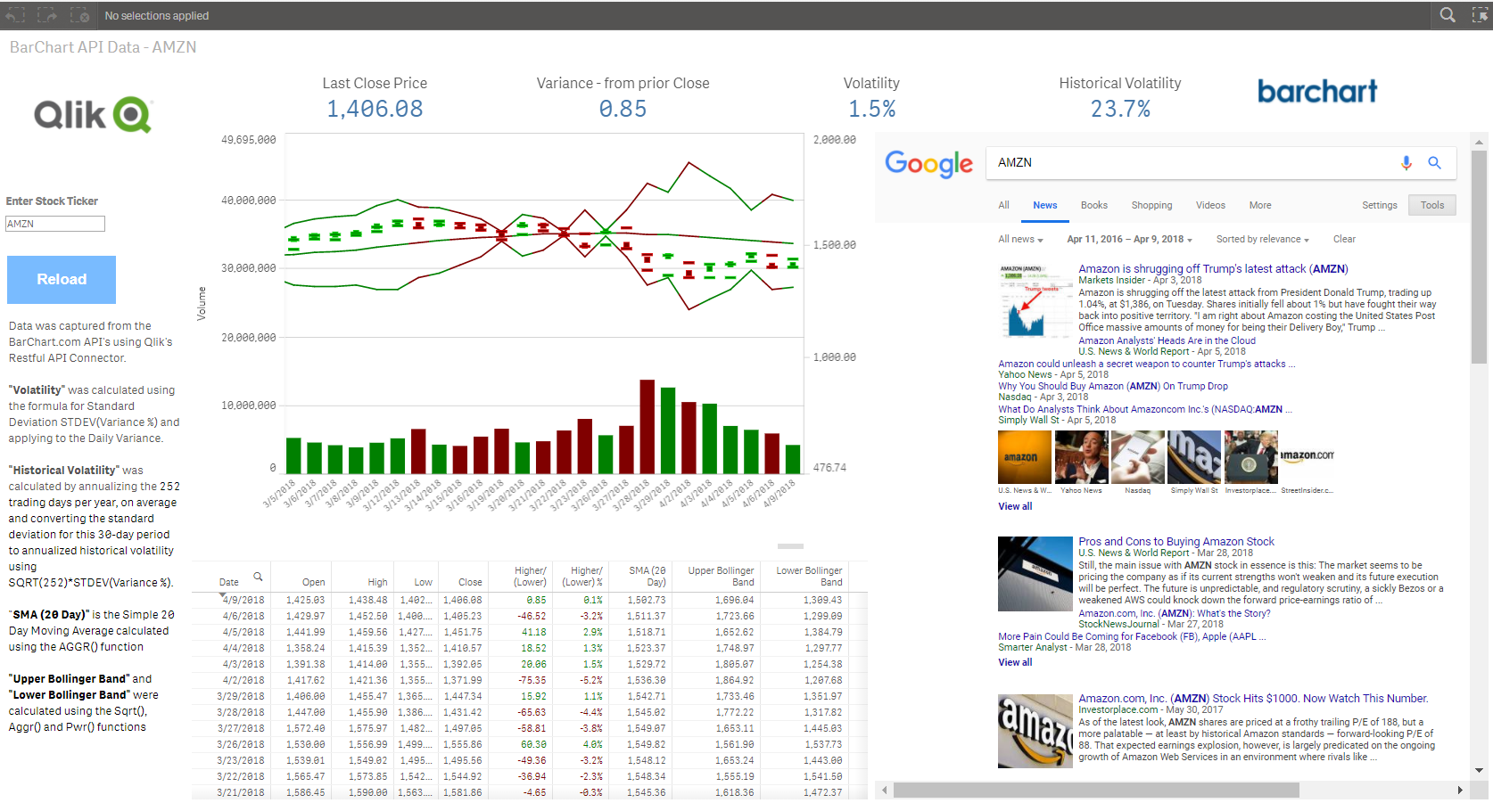This screenshot has width=1493, height=803.
Task: Click the chart's horizontal scroll handle
Action: pos(790,545)
